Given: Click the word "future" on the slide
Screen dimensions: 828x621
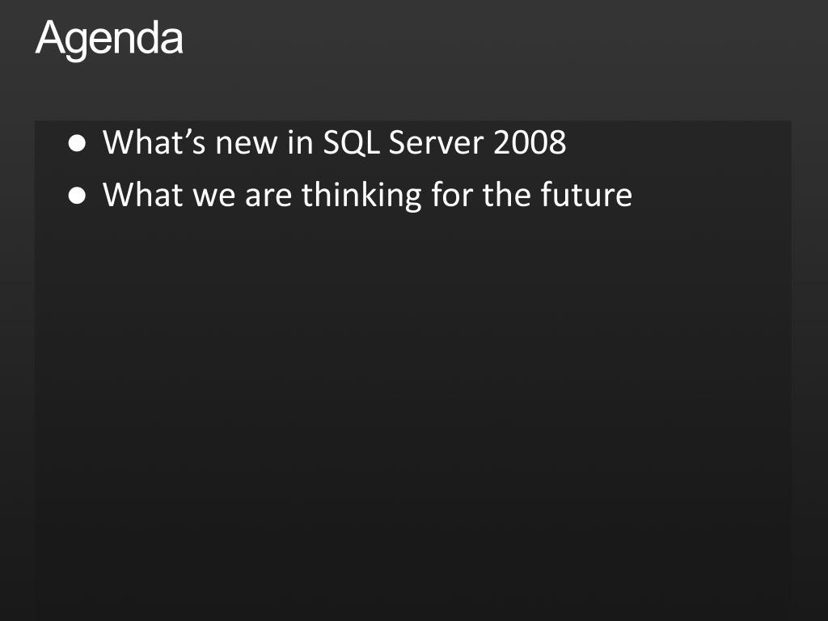Looking at the screenshot, I should pyautogui.click(x=586, y=194).
